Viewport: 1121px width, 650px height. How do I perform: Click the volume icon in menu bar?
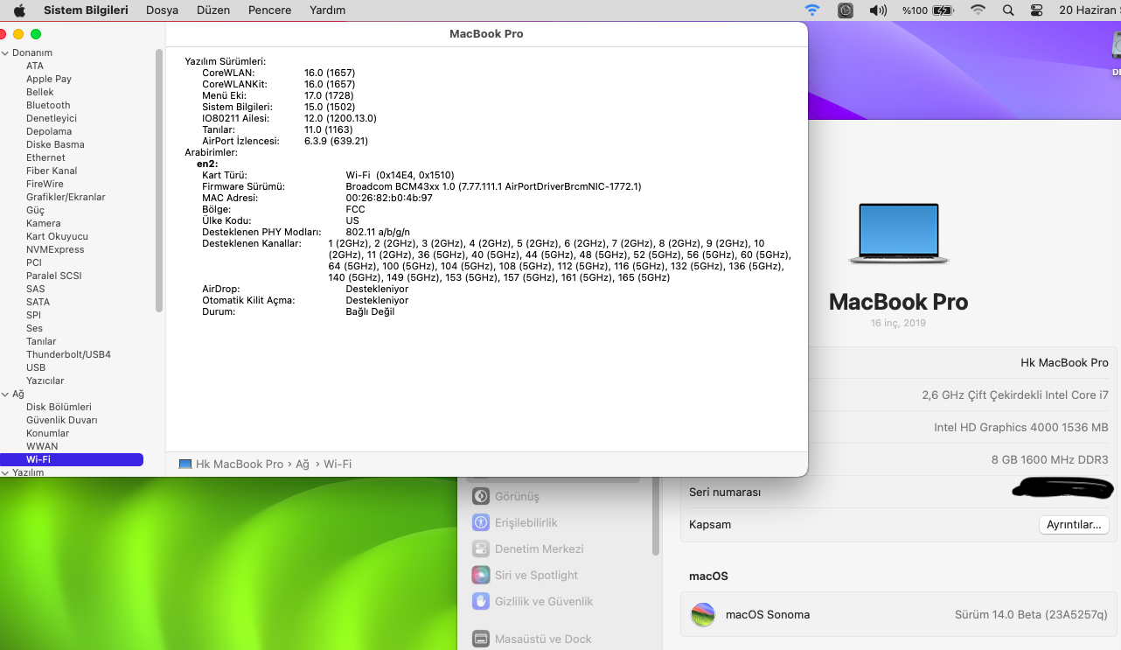pos(878,10)
